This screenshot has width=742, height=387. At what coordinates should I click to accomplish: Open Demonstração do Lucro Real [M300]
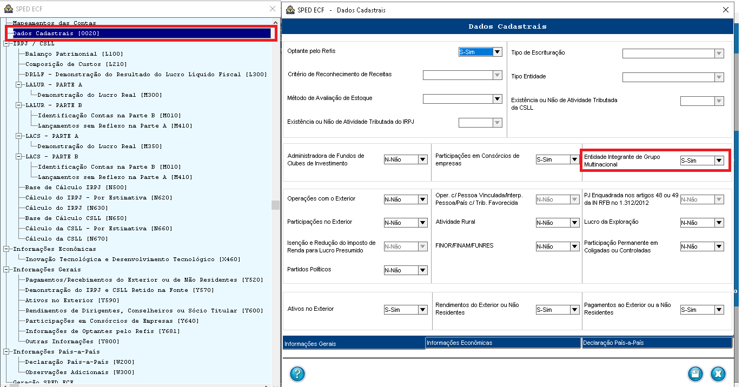pyautogui.click(x=100, y=95)
